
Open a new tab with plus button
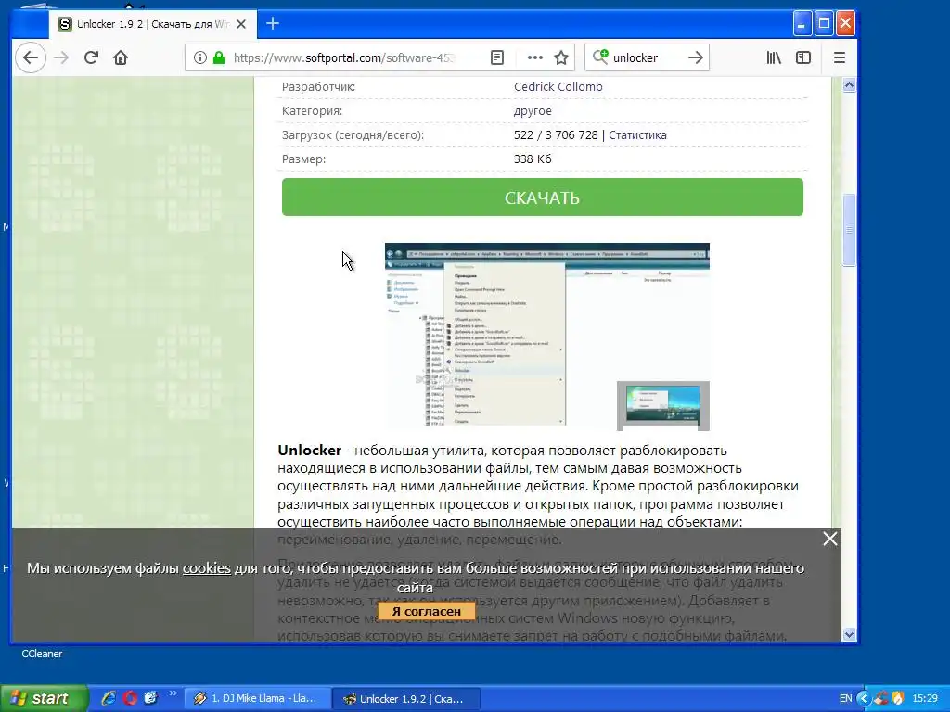click(273, 23)
